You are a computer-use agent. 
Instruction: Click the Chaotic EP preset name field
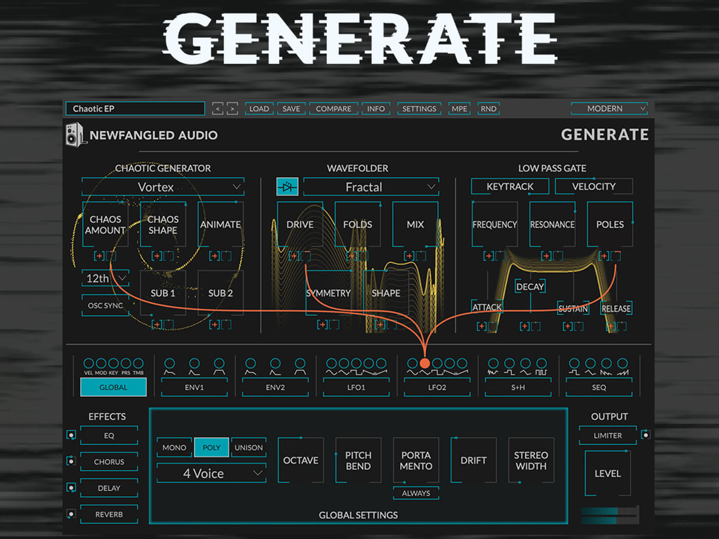click(x=135, y=108)
